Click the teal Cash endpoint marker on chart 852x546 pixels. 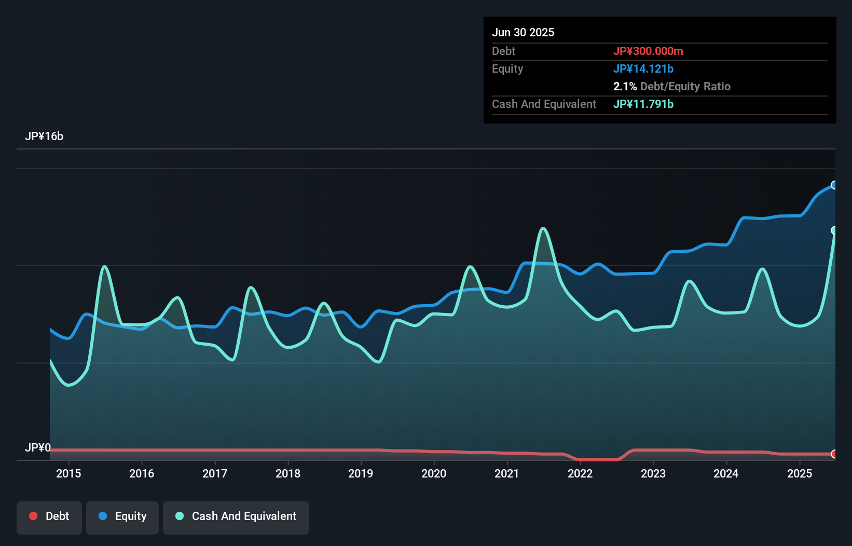tap(834, 230)
